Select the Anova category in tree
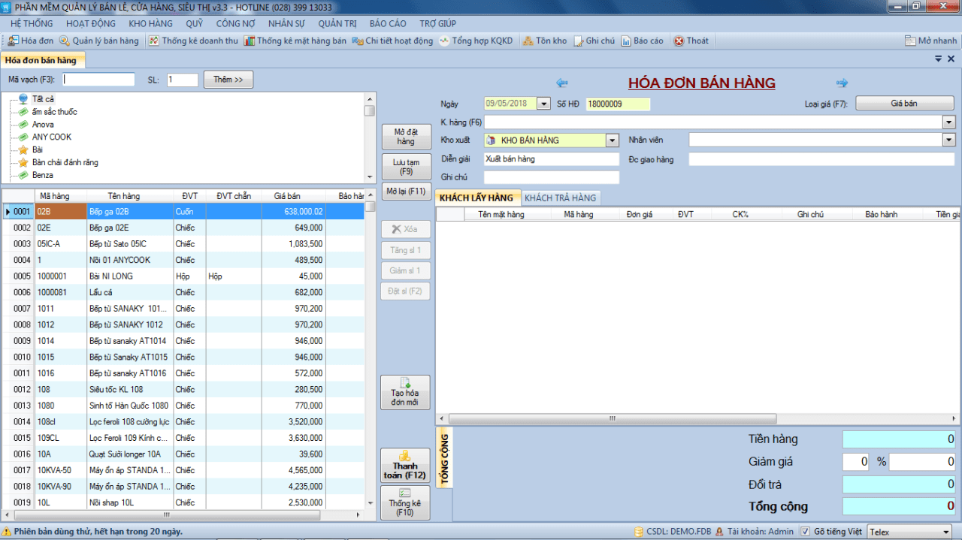This screenshot has width=962, height=540. coord(43,125)
